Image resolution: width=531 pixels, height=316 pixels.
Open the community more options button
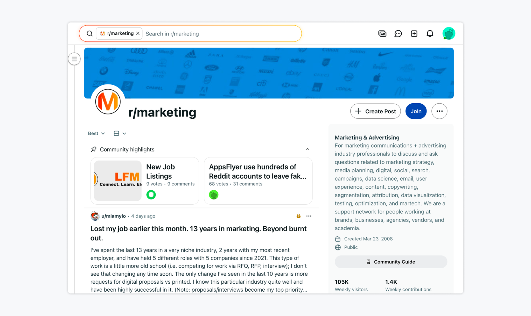[439, 111]
